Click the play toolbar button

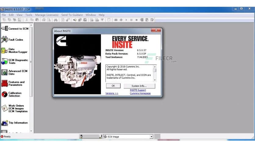(126, 20)
